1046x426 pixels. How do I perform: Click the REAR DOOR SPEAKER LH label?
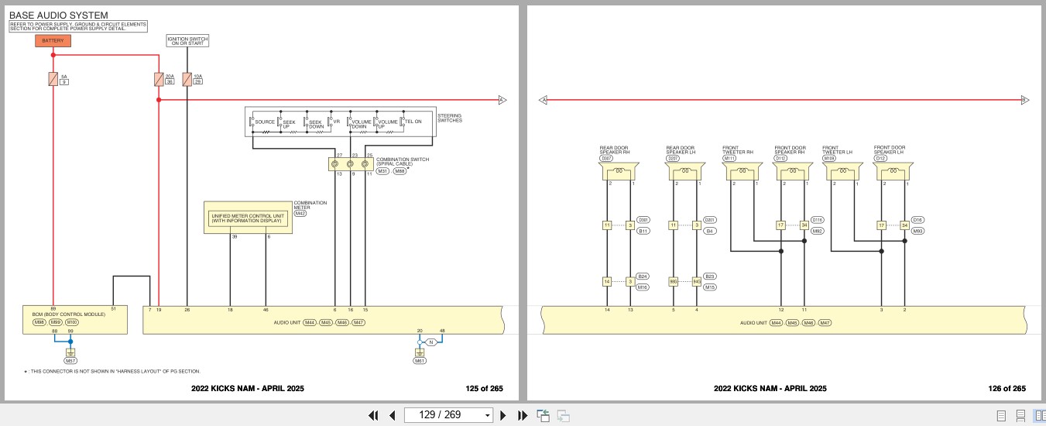pyautogui.click(x=681, y=149)
